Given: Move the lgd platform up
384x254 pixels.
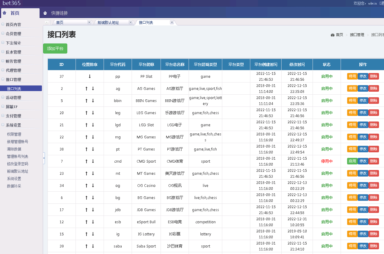Looking at the screenshot, I should pyautogui.click(x=86, y=125).
